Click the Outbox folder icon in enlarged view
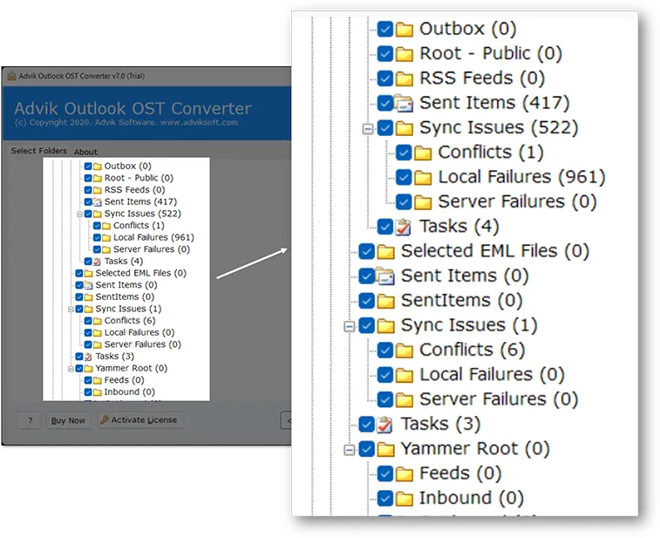 point(405,29)
